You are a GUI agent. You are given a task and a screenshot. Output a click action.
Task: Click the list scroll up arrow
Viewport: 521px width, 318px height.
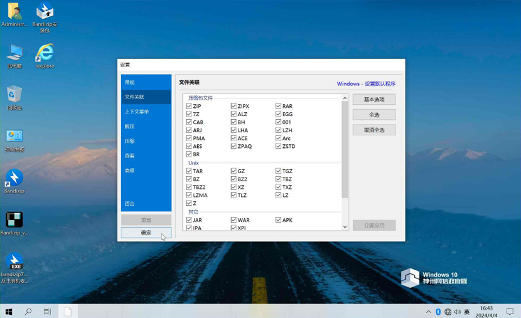345,98
